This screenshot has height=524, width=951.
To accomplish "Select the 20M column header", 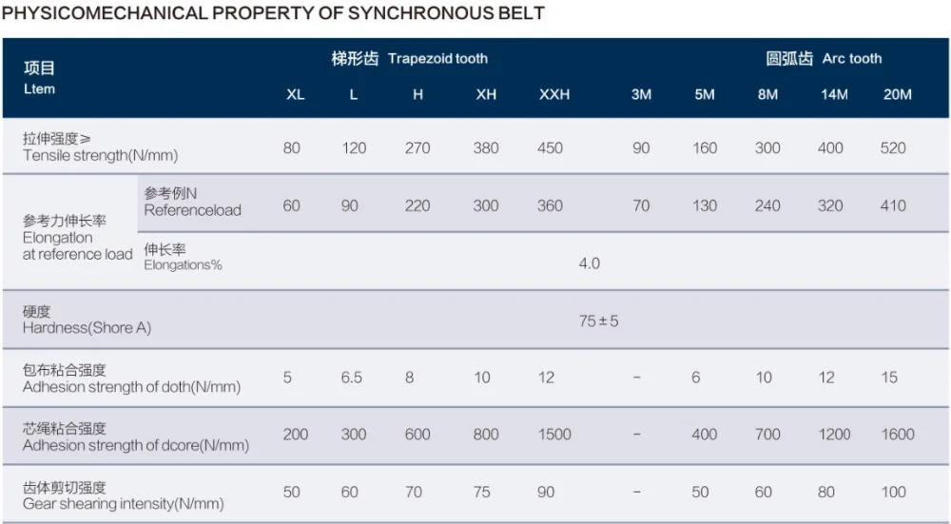I will pyautogui.click(x=897, y=95).
